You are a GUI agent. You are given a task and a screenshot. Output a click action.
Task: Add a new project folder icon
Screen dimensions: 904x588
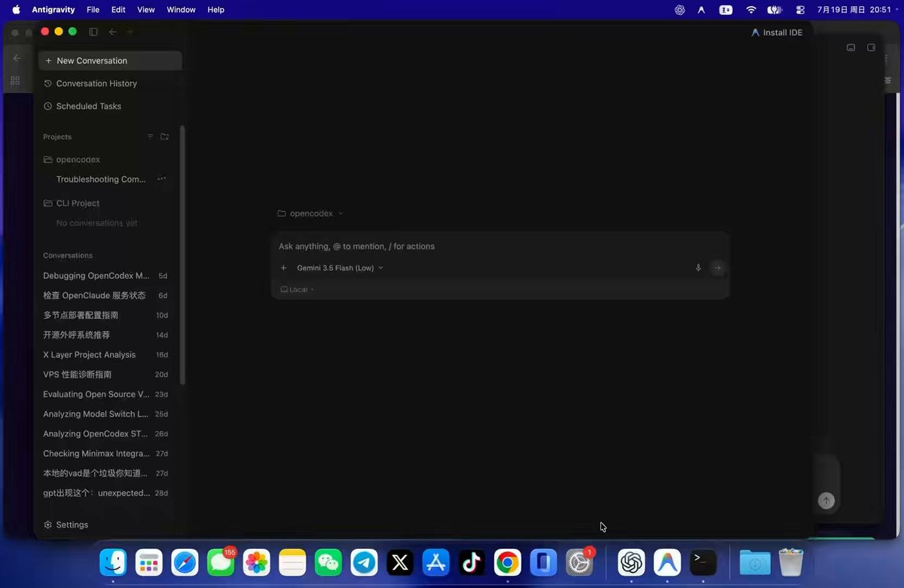(164, 136)
